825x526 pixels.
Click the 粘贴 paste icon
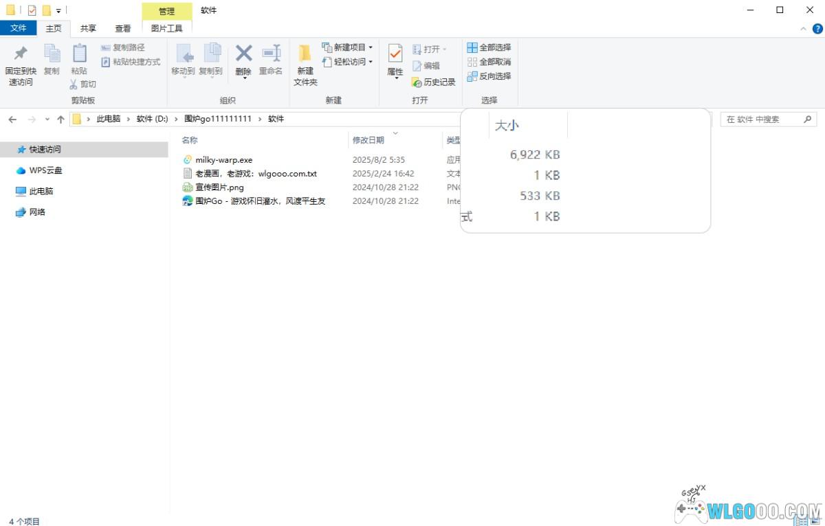pyautogui.click(x=79, y=54)
